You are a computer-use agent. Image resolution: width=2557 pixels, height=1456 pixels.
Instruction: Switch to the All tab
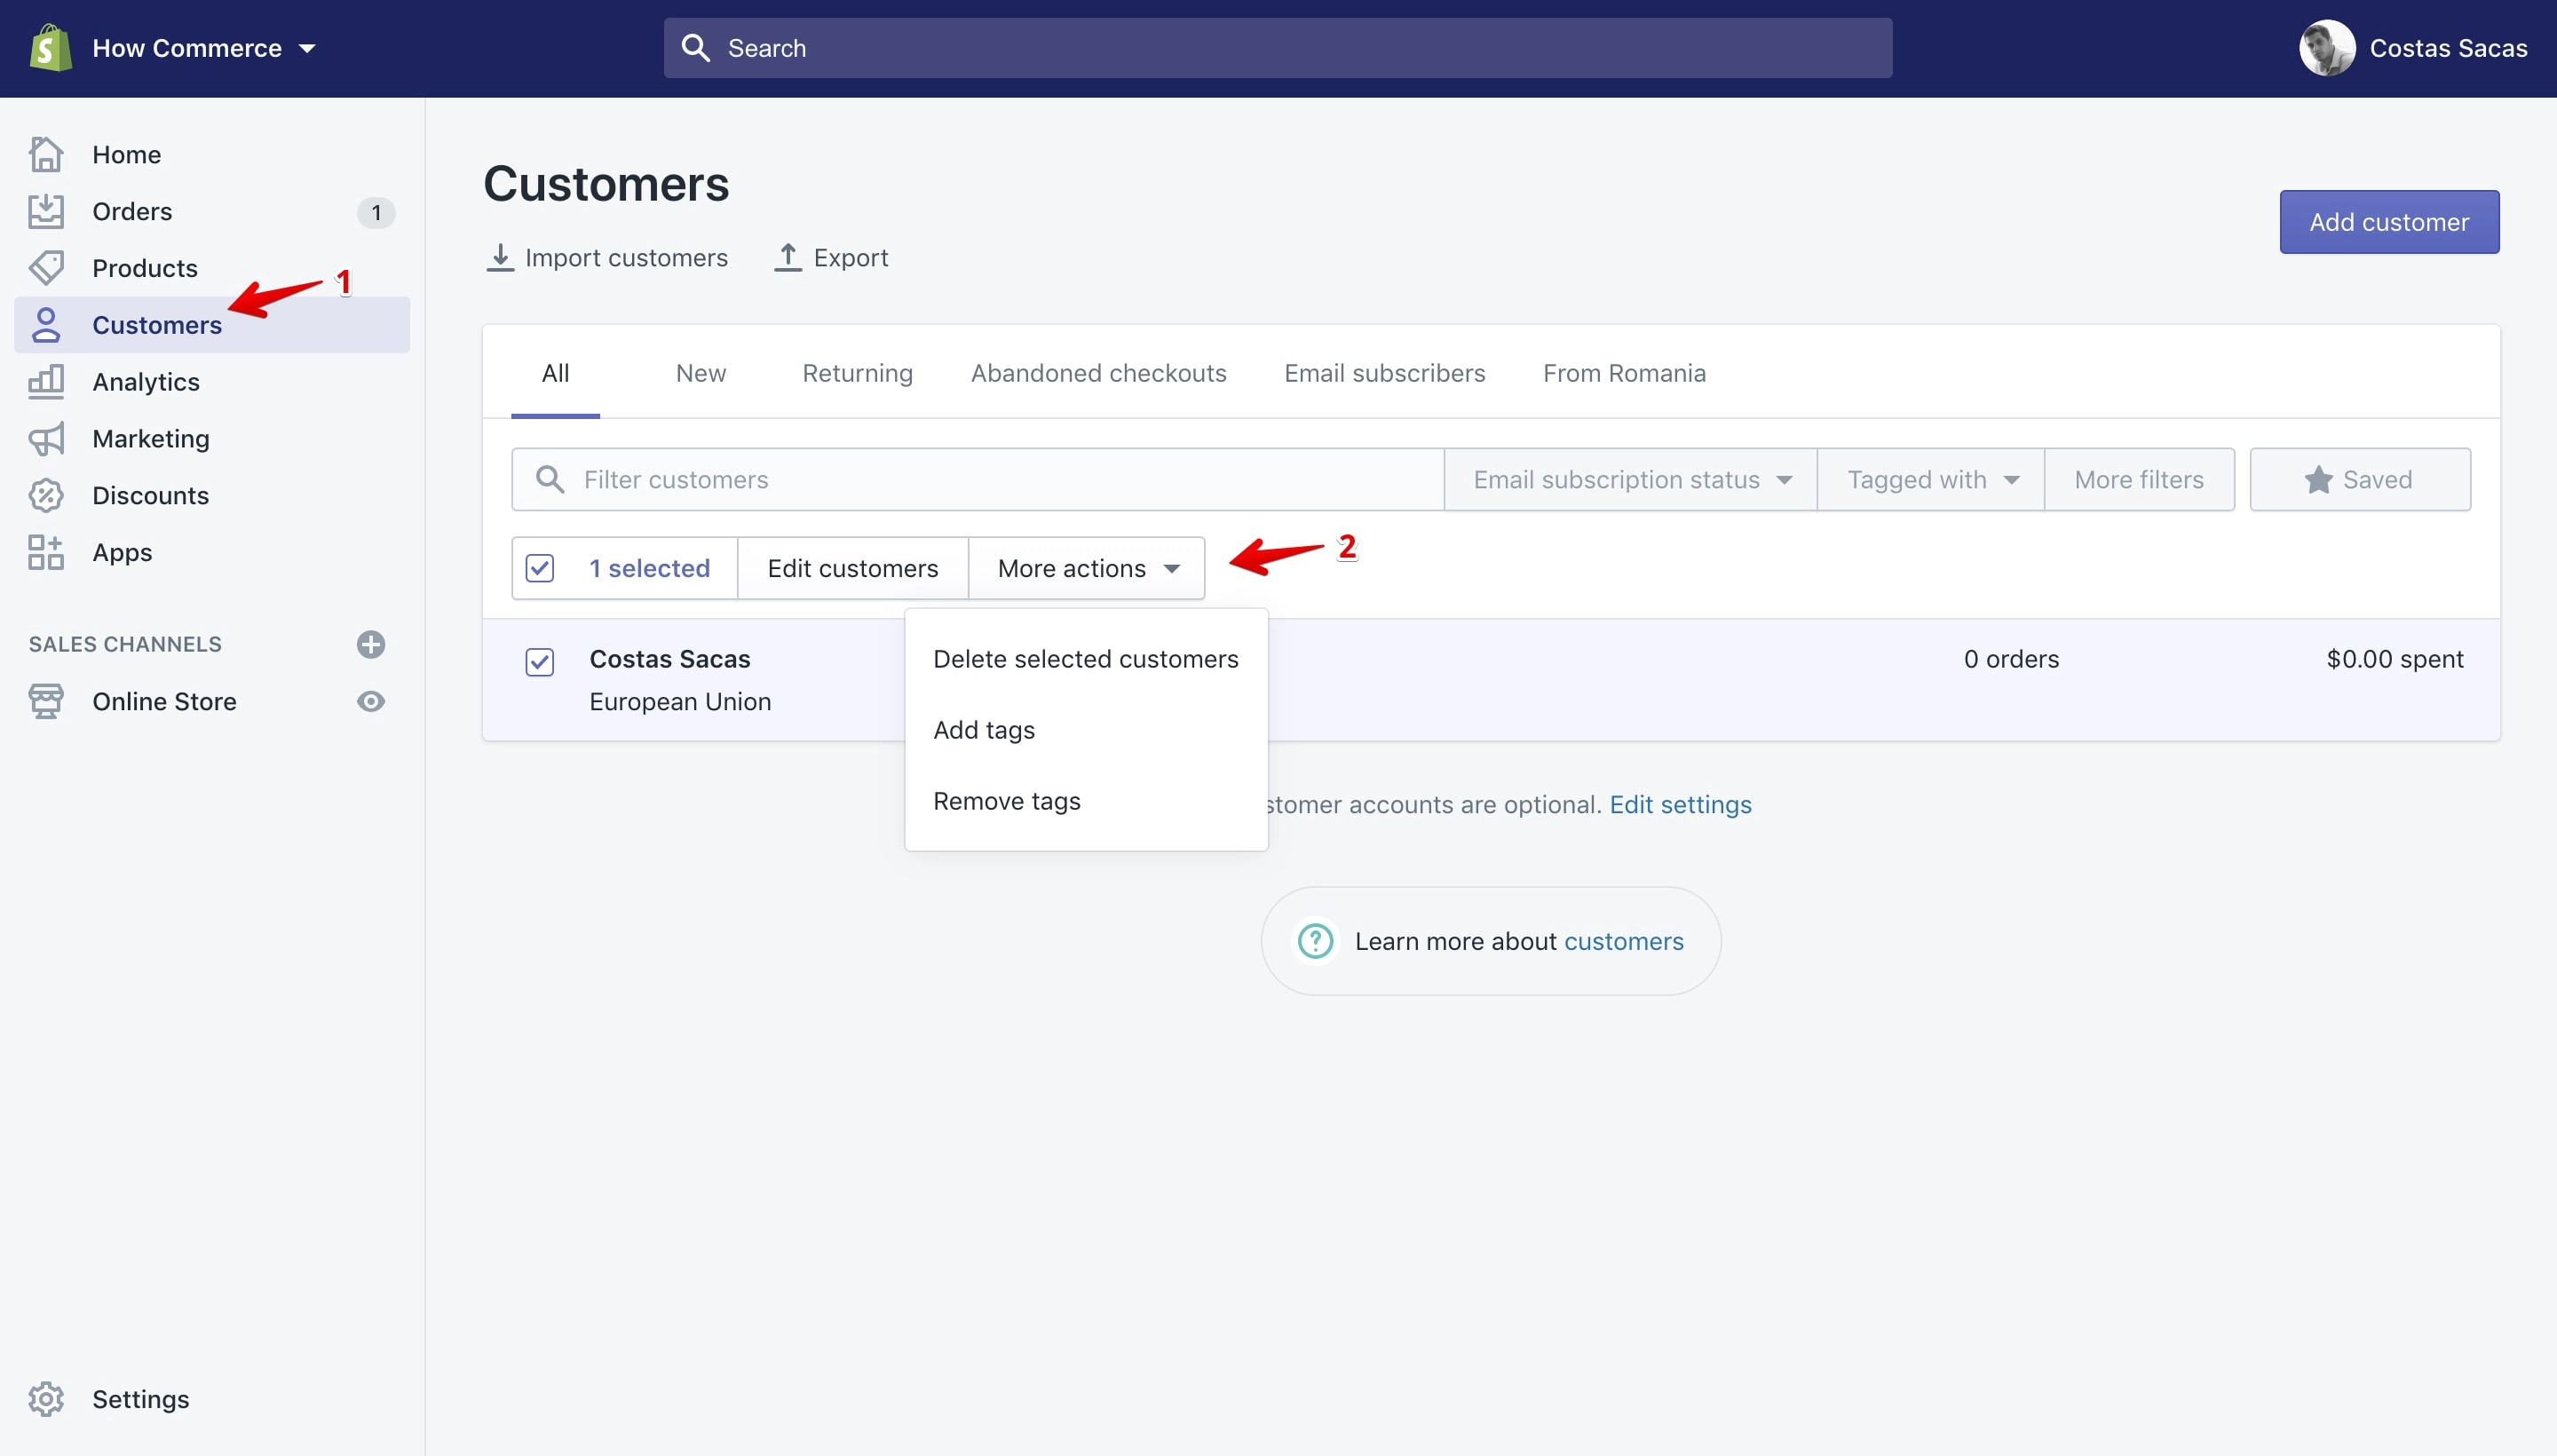coord(555,373)
